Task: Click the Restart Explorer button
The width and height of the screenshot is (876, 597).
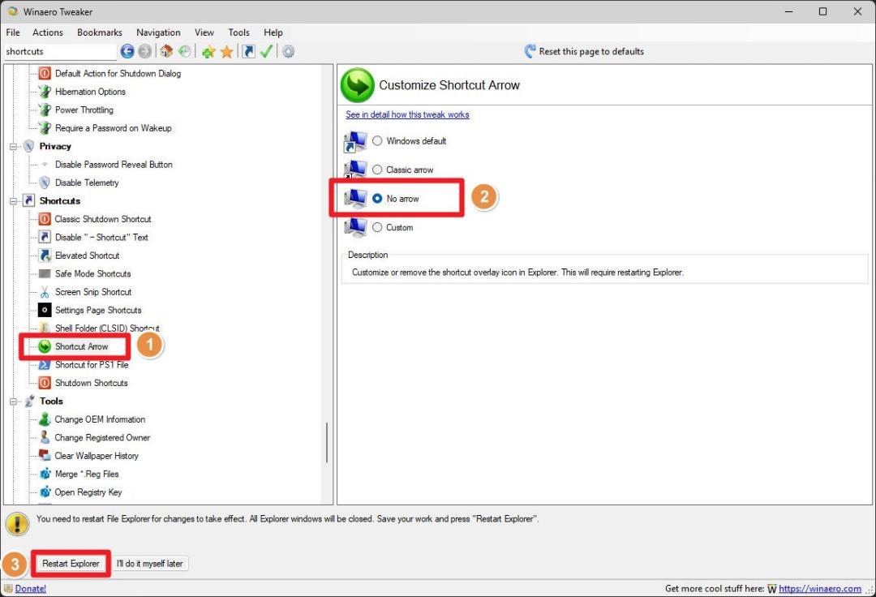Action: [71, 564]
